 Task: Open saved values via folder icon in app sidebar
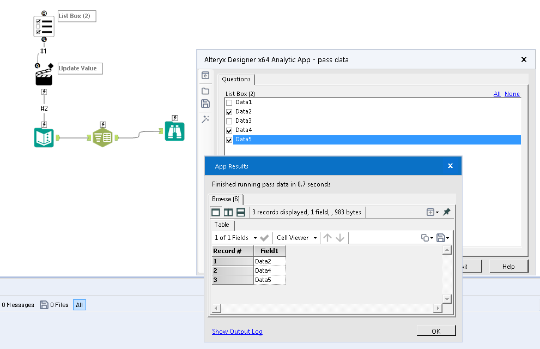pos(205,91)
